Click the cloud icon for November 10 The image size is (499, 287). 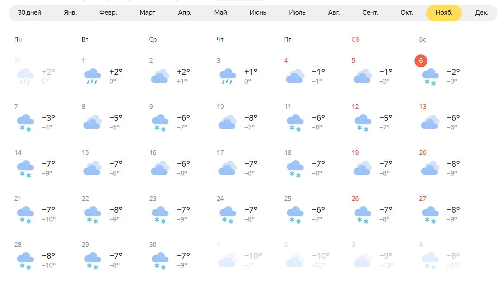point(227,122)
